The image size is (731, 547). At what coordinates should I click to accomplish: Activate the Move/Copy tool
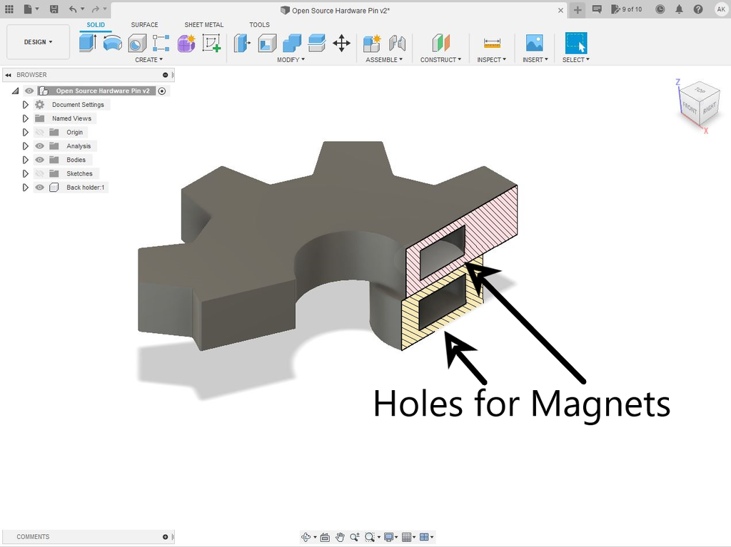pos(341,43)
